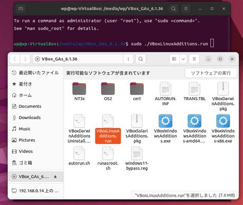Click 実行可能なソフトウェアが含まれています banner text
Viewport: 243px width, 205px height.
point(108,73)
